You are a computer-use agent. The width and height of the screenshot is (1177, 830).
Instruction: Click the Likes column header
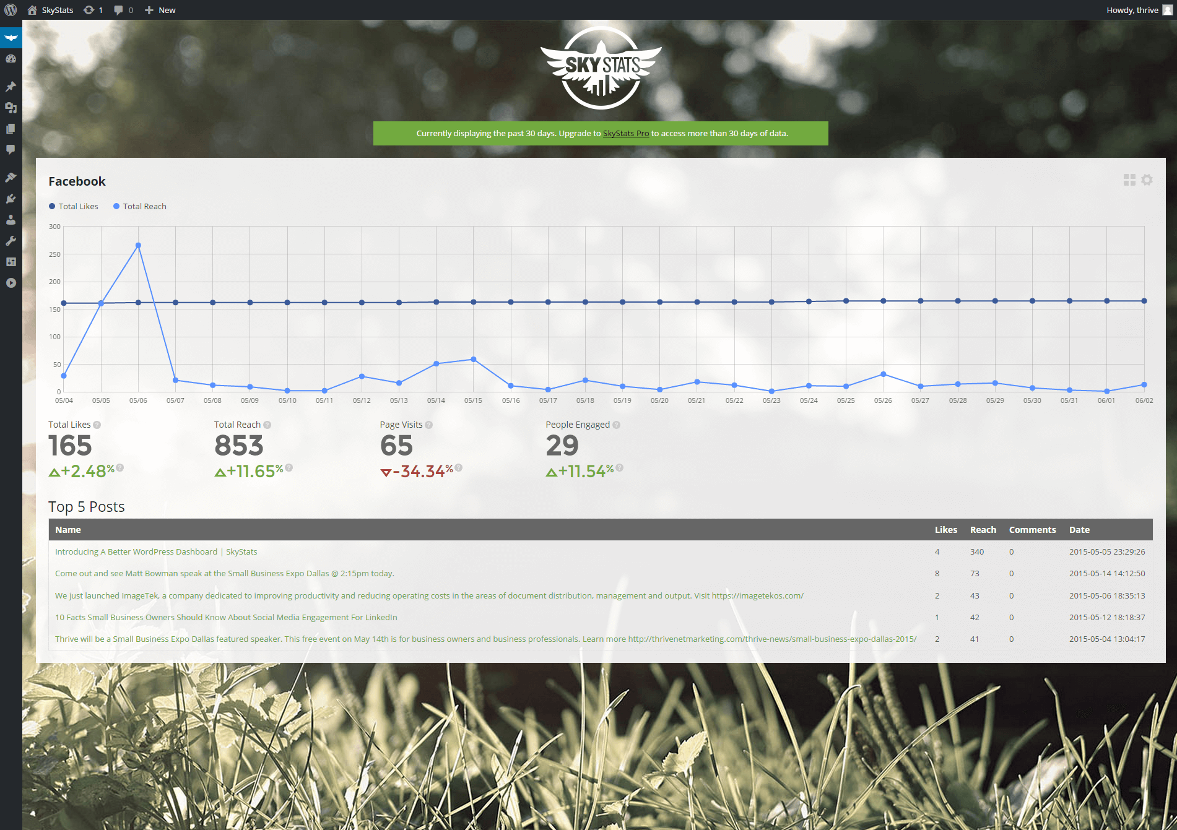(x=945, y=530)
